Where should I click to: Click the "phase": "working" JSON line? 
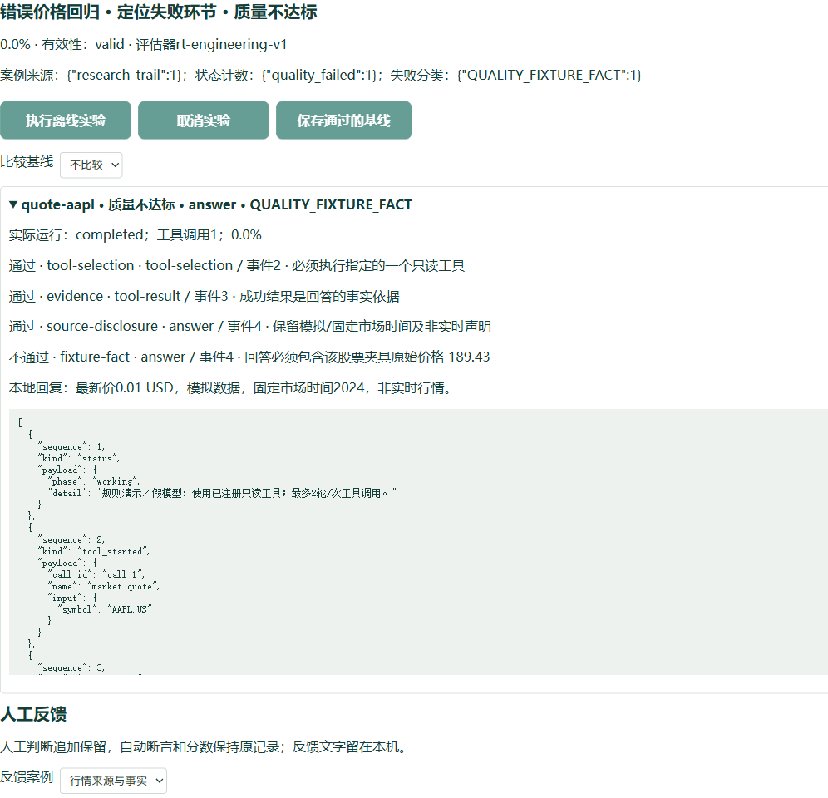[x=93, y=481]
